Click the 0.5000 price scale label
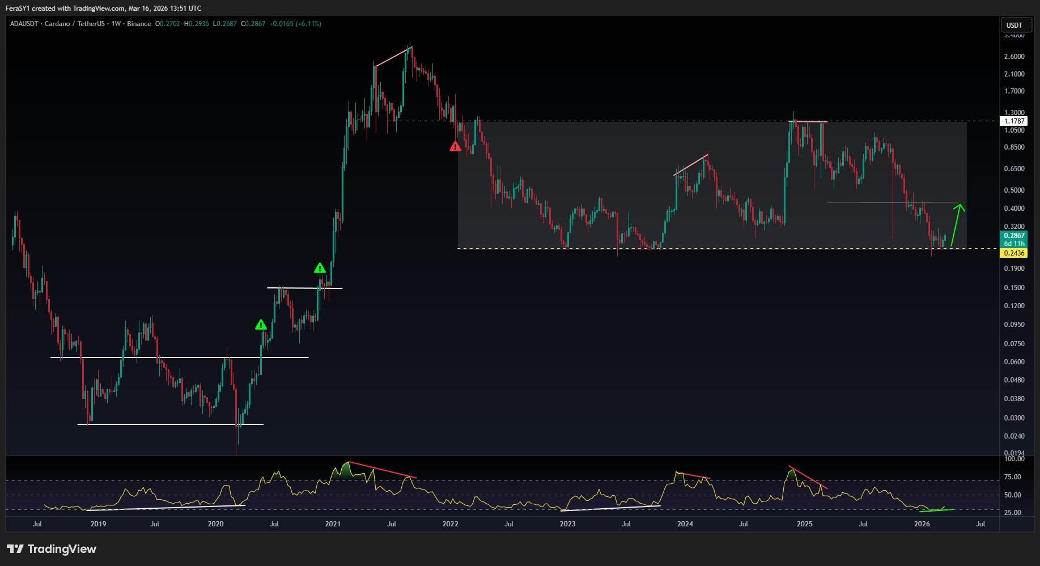Screen dimensions: 1040x566 point(1014,190)
